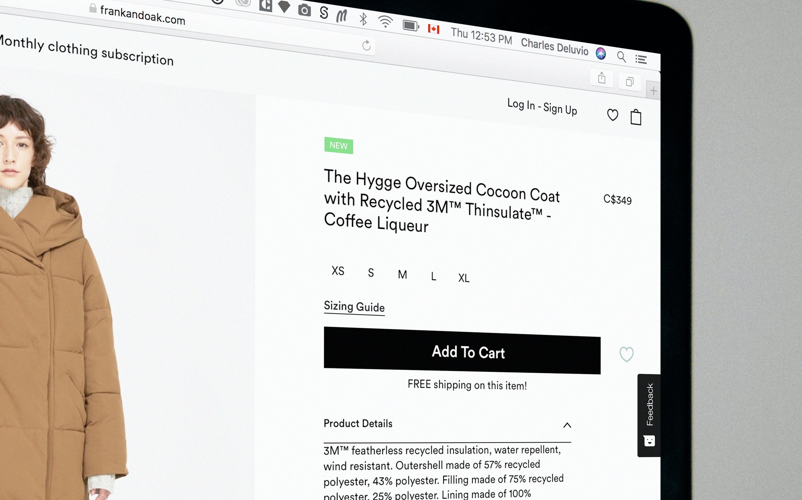Open the Wi-Fi menu
This screenshot has height=500, width=802.
pos(385,22)
